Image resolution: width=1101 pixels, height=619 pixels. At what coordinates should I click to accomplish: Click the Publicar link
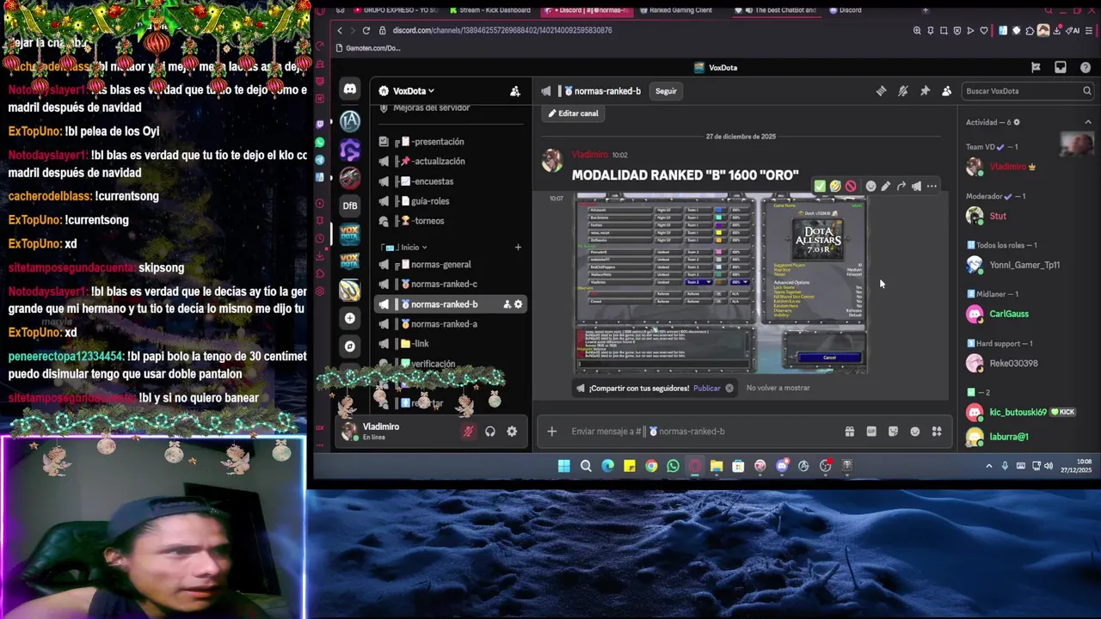pyautogui.click(x=707, y=388)
